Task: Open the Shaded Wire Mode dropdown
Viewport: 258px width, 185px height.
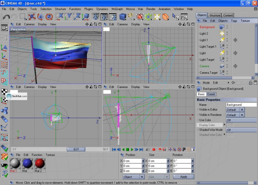Action: click(x=241, y=130)
